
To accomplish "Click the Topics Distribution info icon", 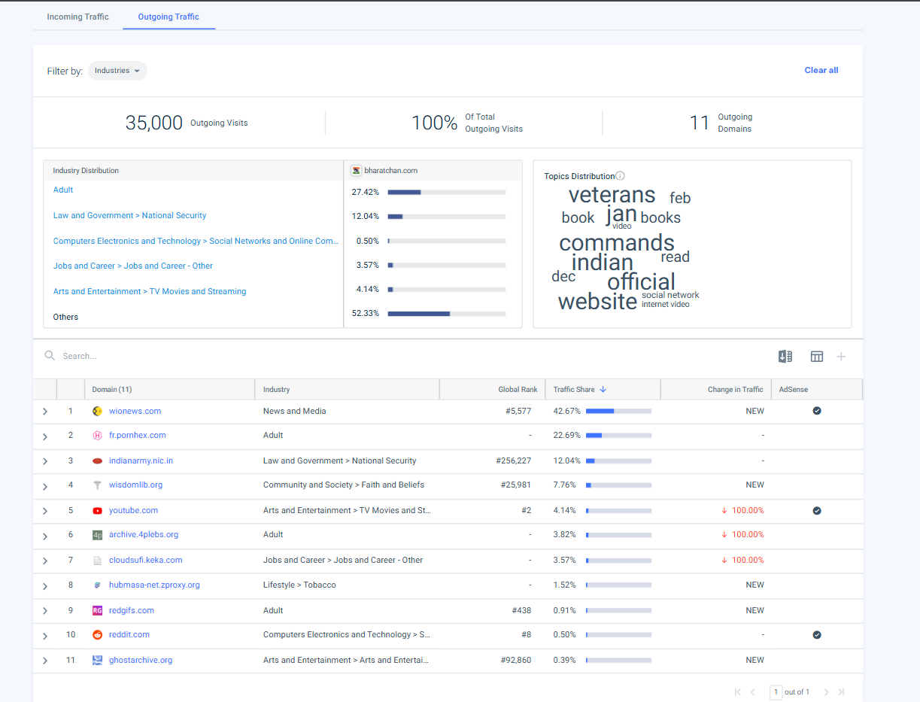I will [620, 176].
